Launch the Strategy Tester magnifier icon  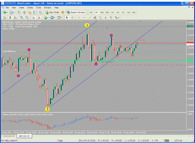click(41, 12)
